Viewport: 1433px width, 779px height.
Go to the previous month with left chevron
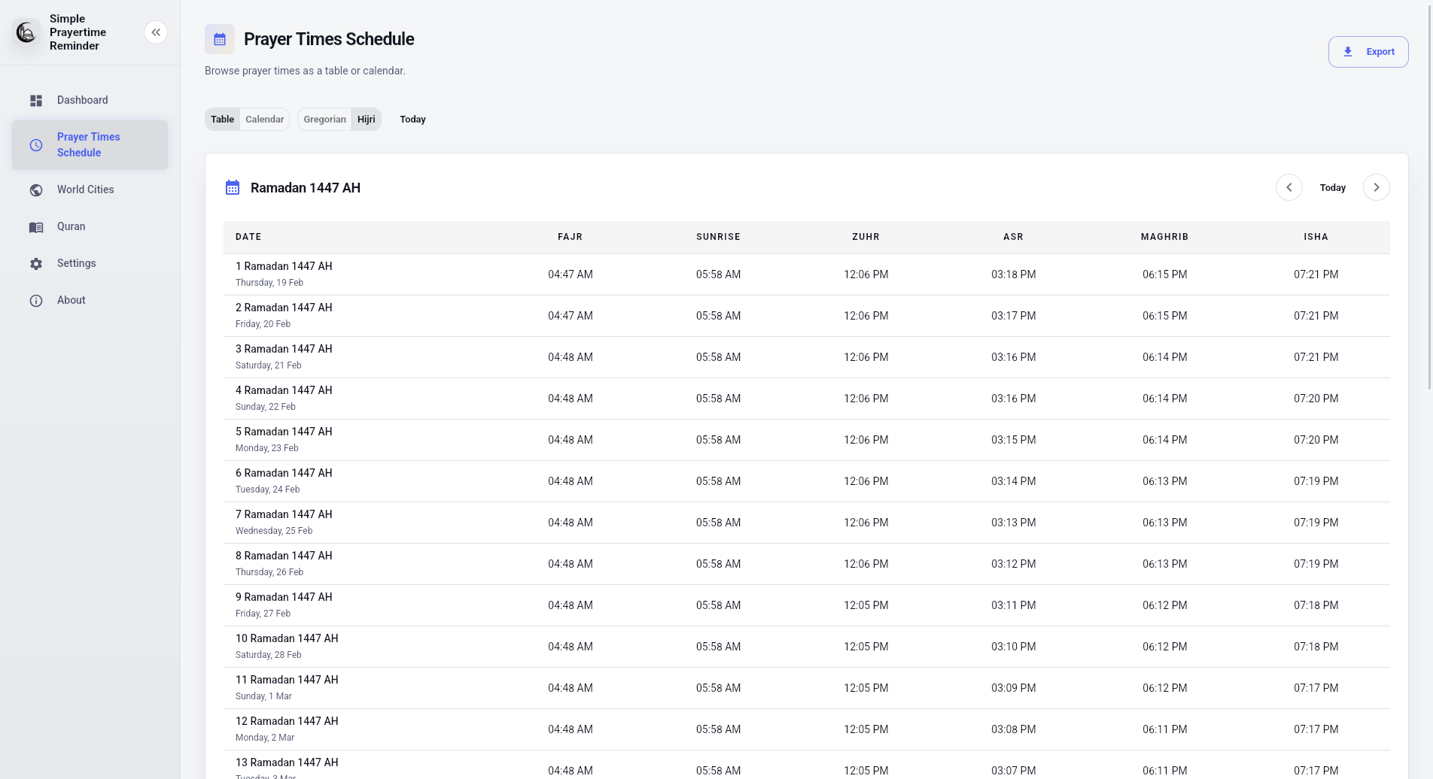click(x=1289, y=187)
